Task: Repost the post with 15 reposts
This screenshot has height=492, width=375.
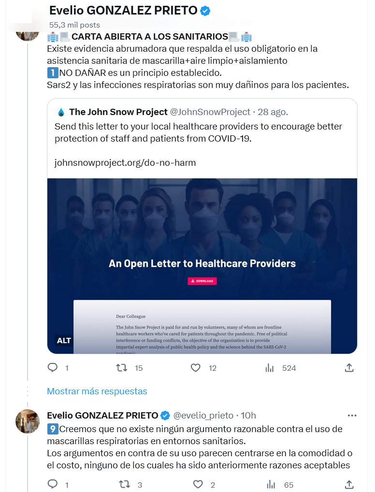Action: point(122,368)
